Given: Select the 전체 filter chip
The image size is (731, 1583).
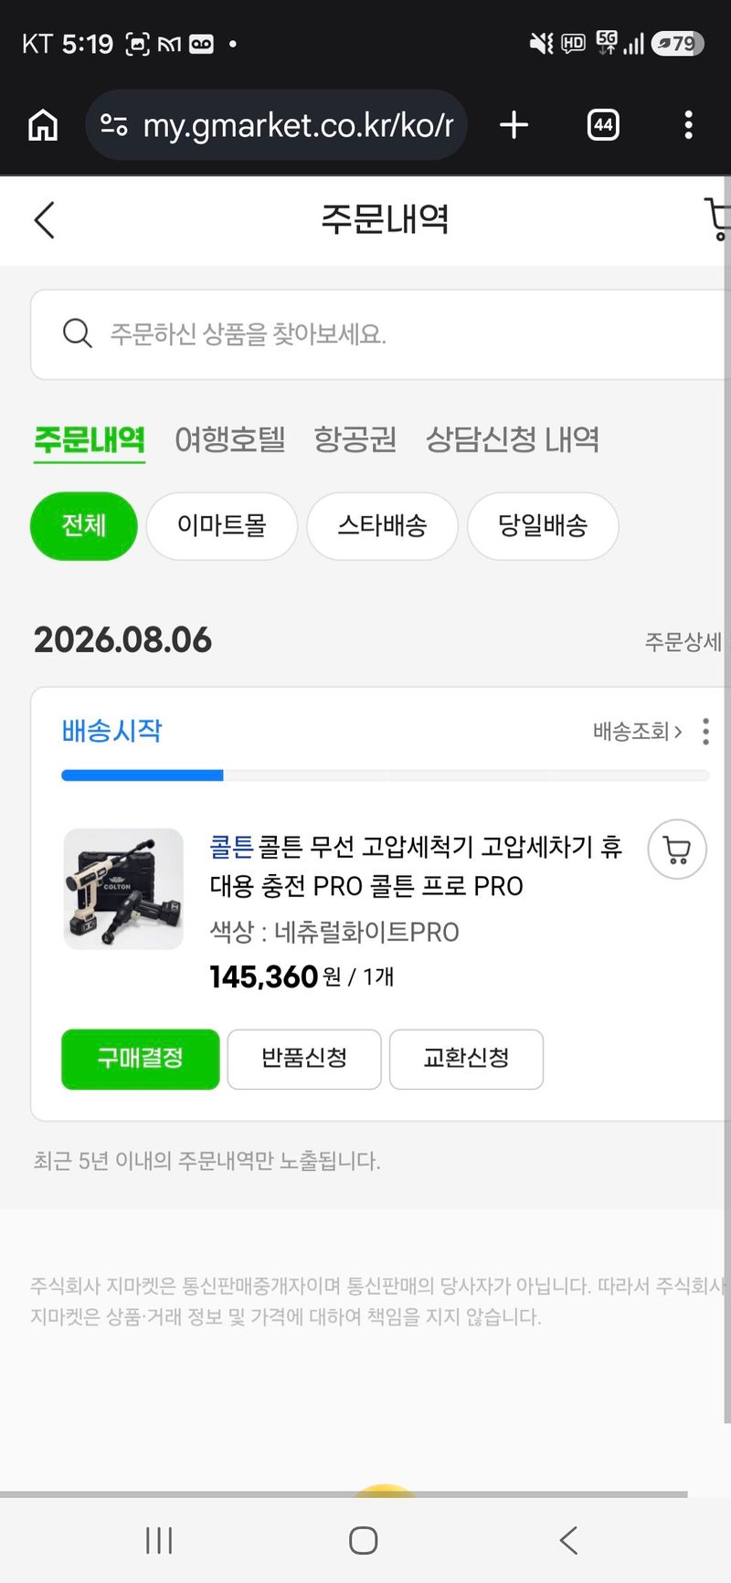Looking at the screenshot, I should point(84,526).
